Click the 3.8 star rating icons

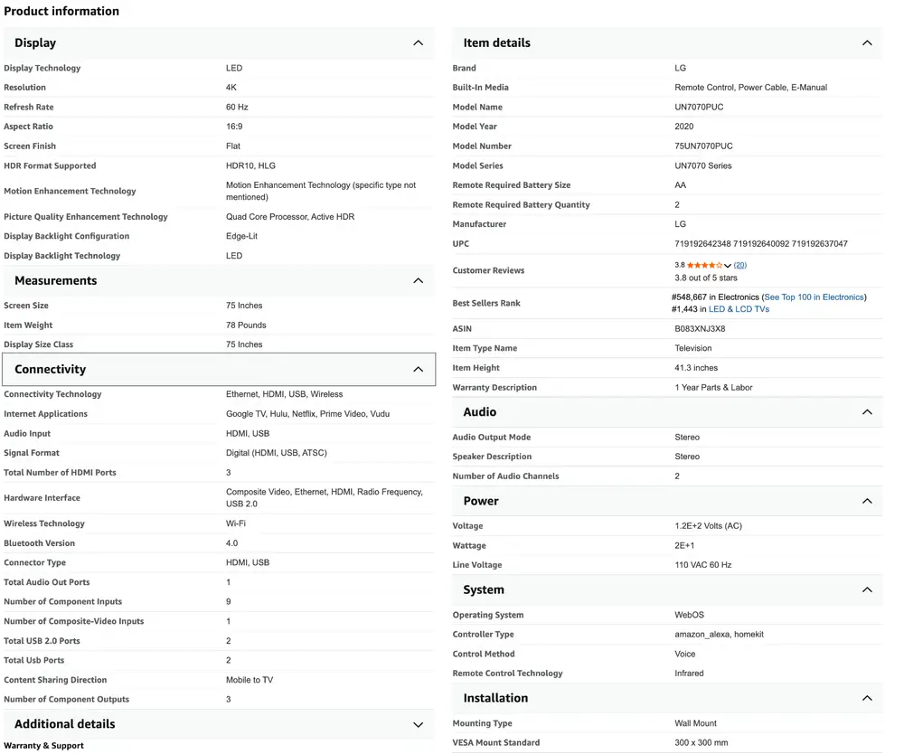click(704, 266)
